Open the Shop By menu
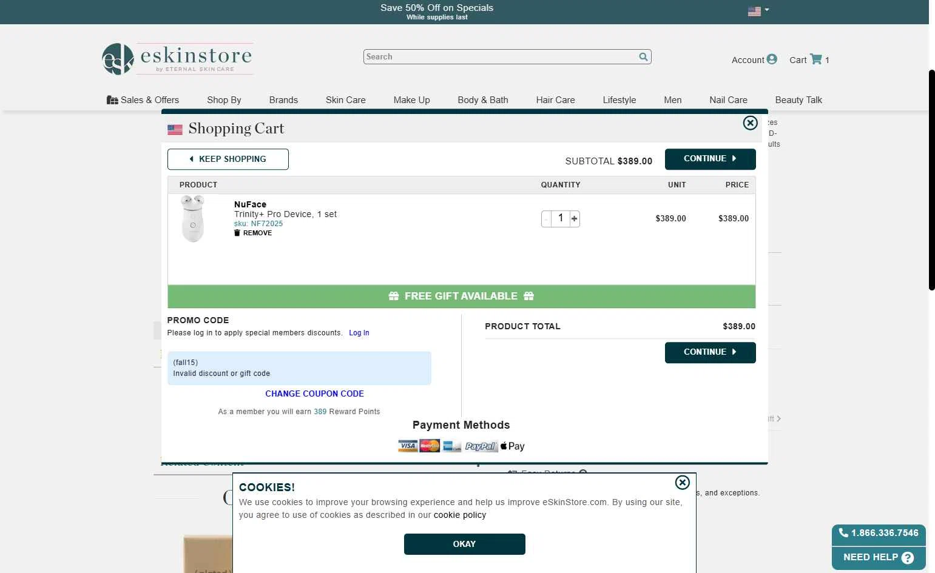 click(x=224, y=100)
